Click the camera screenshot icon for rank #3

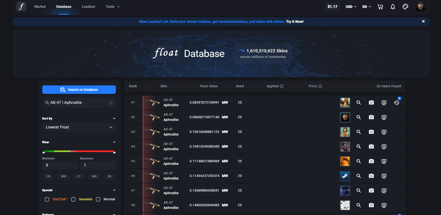click(371, 132)
